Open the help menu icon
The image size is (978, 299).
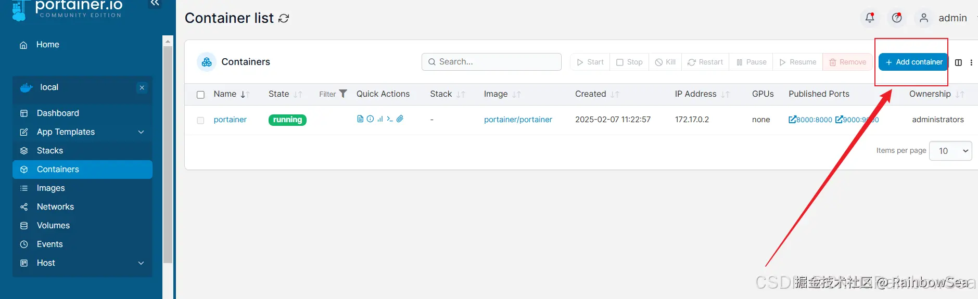coord(897,18)
